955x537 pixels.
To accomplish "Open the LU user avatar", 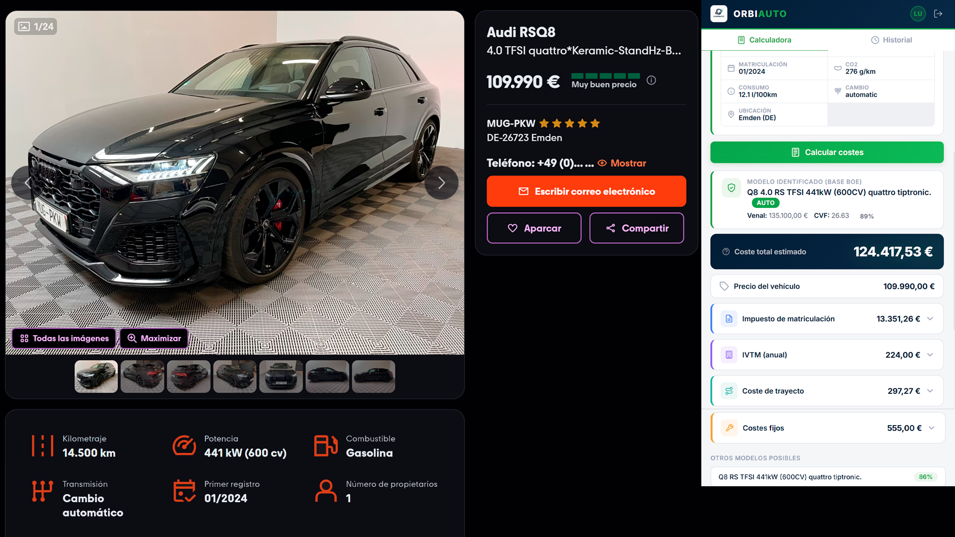I will 918,13.
